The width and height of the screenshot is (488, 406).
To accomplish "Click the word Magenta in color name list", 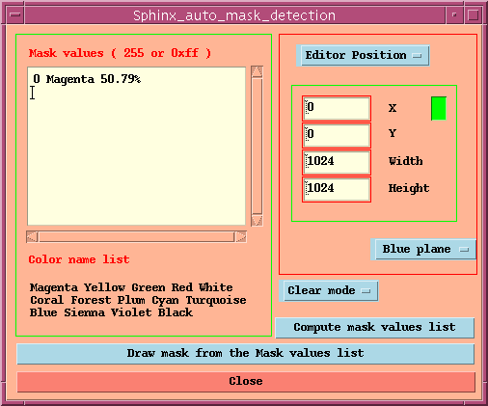I will pyautogui.click(x=54, y=287).
